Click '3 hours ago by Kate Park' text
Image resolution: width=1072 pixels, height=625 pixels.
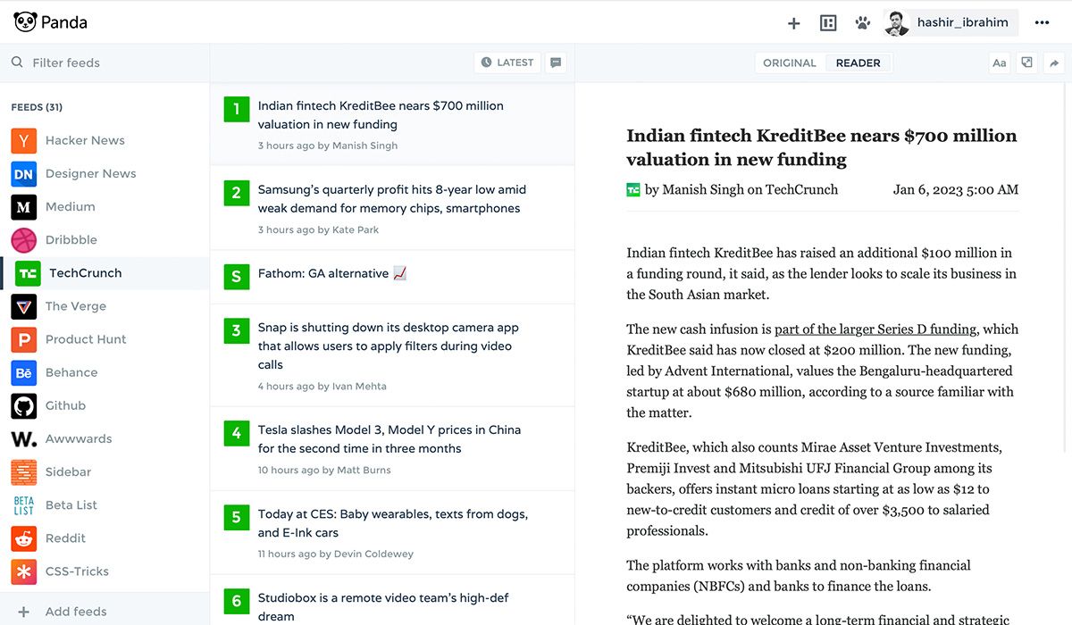point(318,229)
